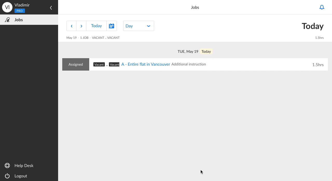
Task: Click the Logout power icon
Action: click(7, 176)
